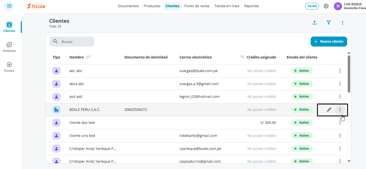The image size is (366, 169).
Task: Open options menu for cliente dos test
Action: point(340,122)
